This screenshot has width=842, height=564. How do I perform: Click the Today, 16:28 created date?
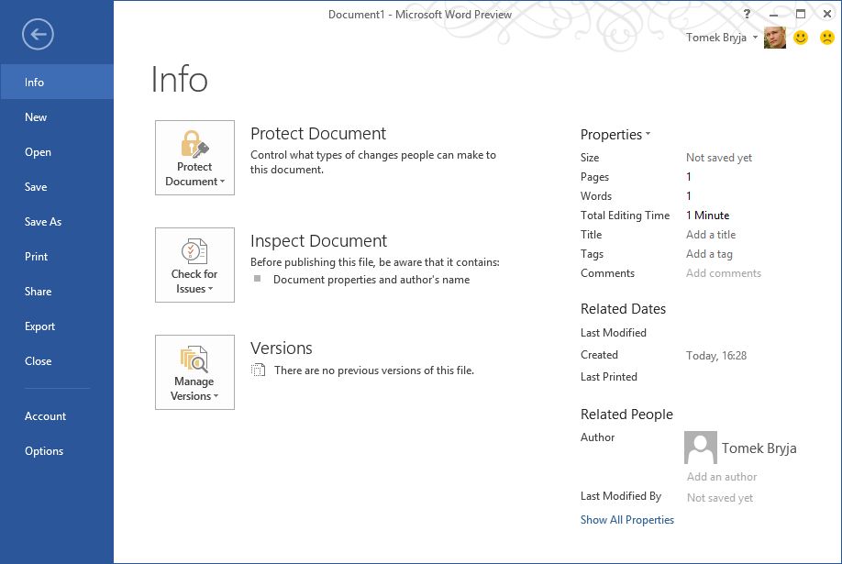(x=715, y=356)
